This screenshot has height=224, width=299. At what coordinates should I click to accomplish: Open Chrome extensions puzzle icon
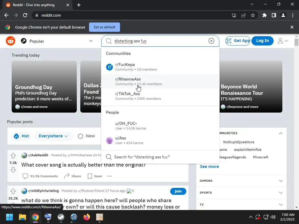tap(265, 15)
